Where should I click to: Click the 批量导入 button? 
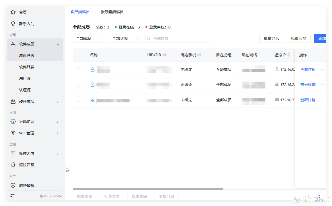click(271, 38)
